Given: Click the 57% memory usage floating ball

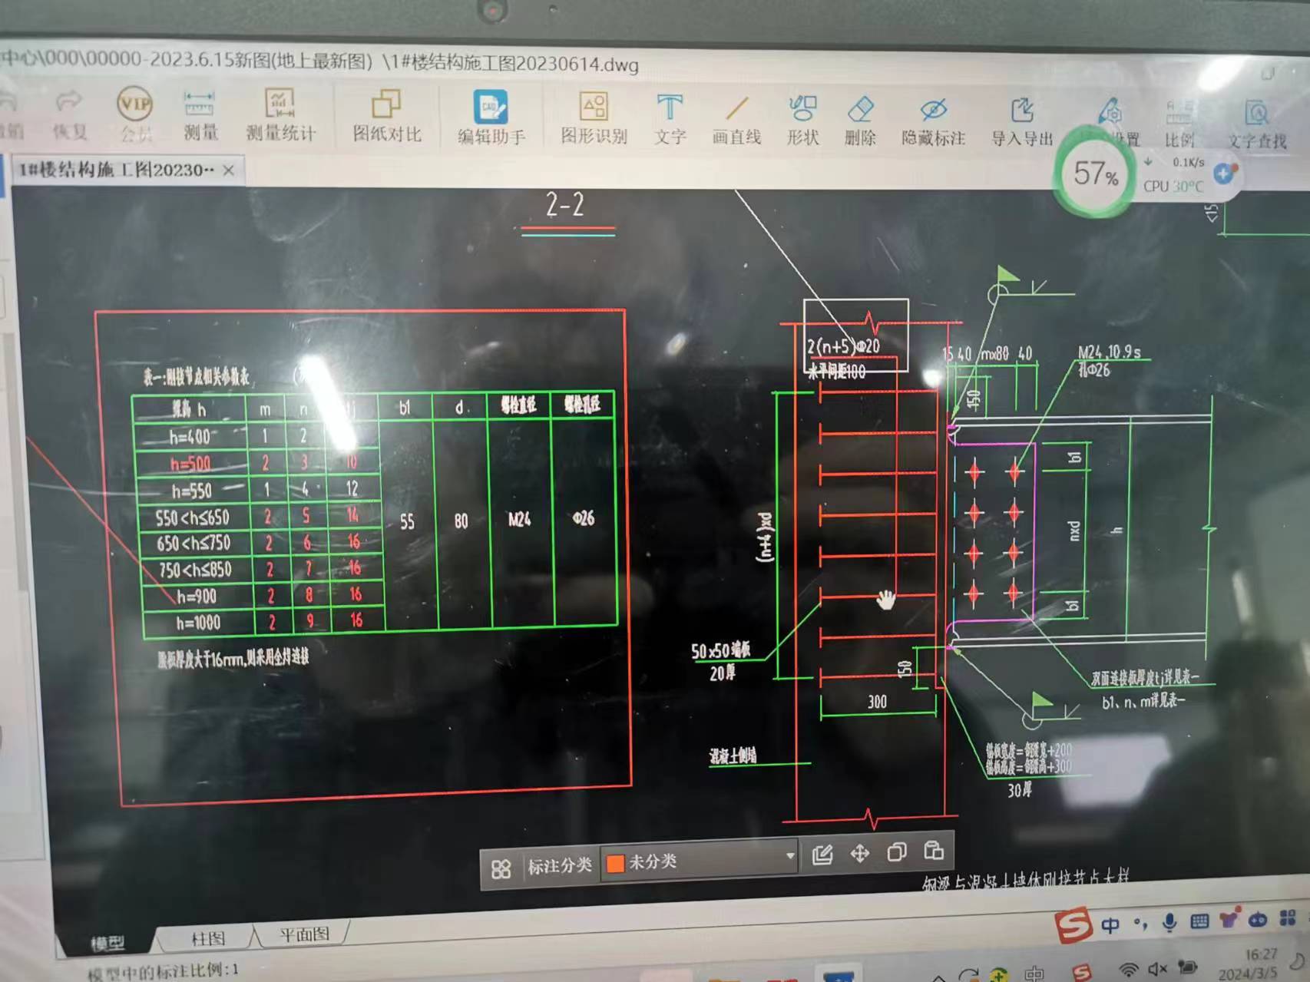Looking at the screenshot, I should coord(1094,174).
